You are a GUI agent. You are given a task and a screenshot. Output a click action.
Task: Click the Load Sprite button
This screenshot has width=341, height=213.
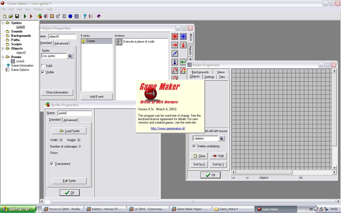(69, 131)
